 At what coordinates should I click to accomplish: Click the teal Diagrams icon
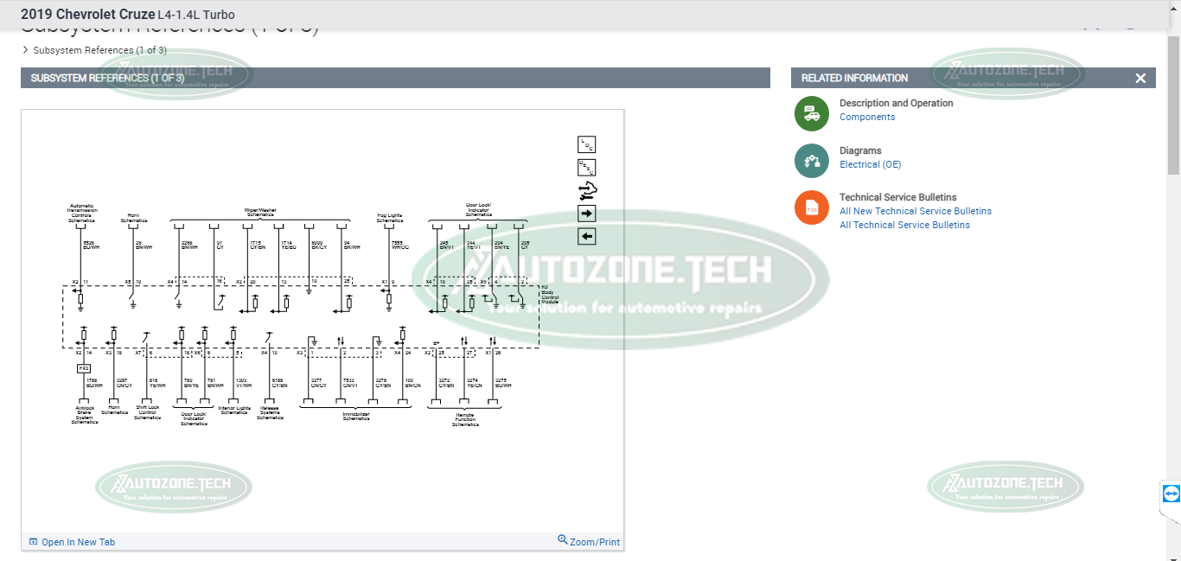click(812, 160)
